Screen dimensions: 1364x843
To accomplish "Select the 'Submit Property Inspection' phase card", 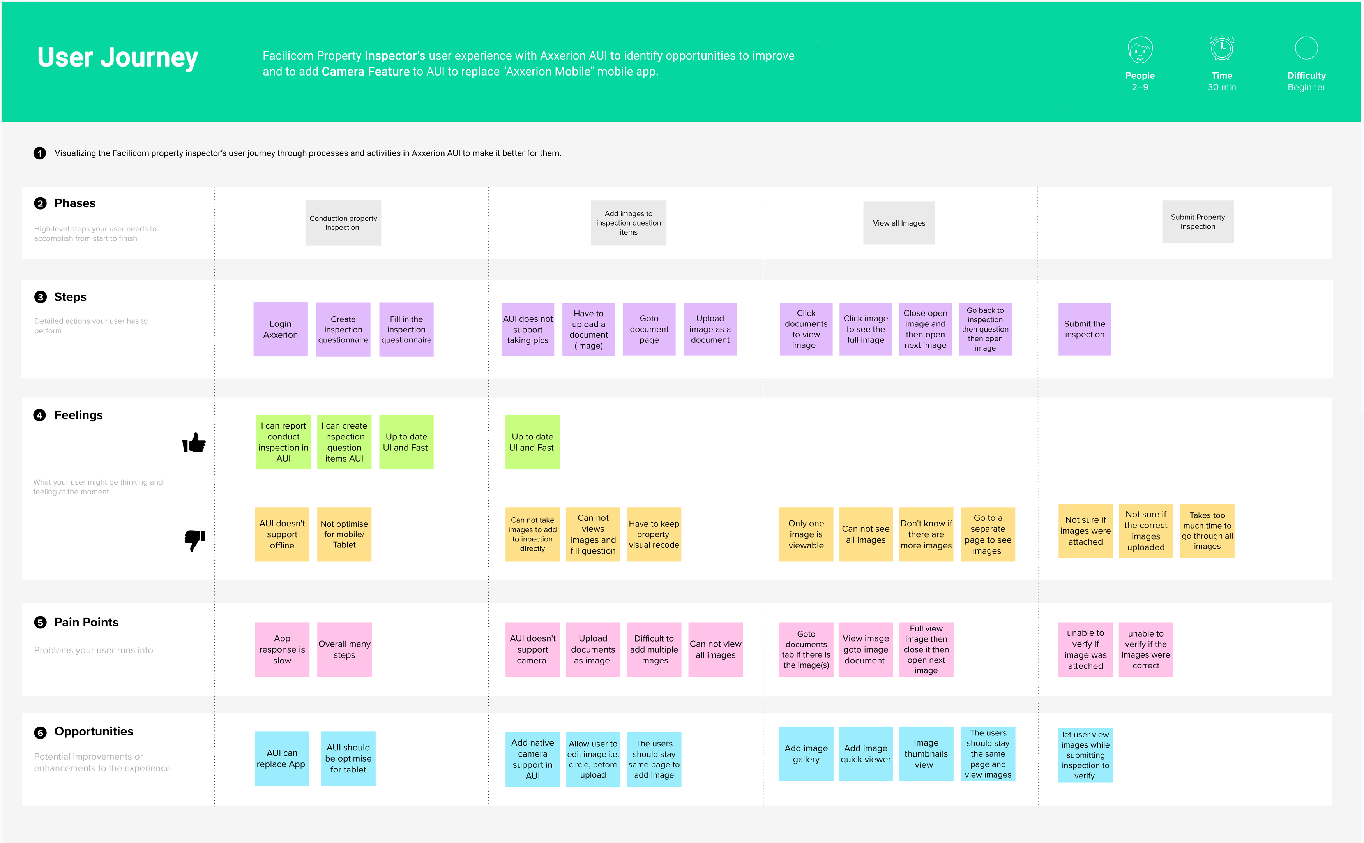I will pyautogui.click(x=1198, y=222).
